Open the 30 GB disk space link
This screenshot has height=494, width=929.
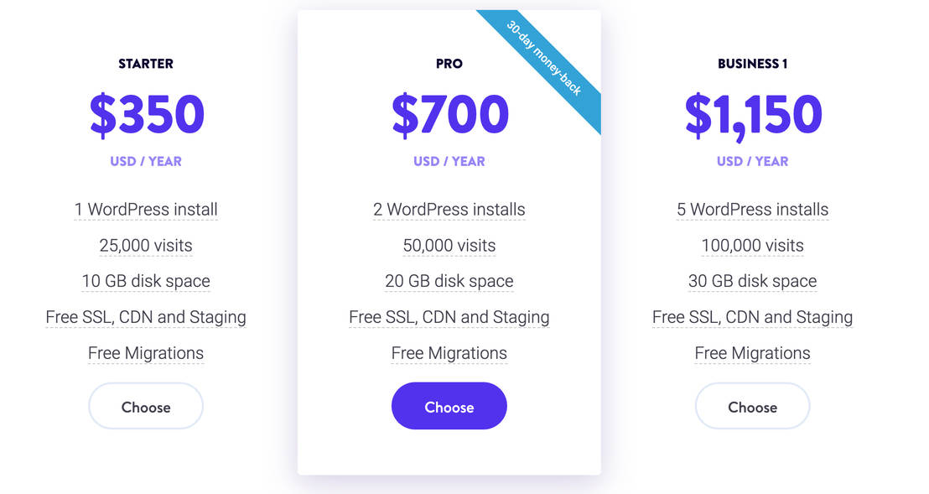752,281
